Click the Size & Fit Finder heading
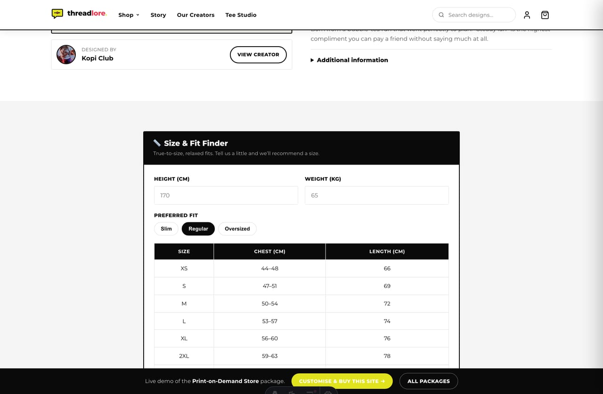Image resolution: width=603 pixels, height=394 pixels. 196,143
